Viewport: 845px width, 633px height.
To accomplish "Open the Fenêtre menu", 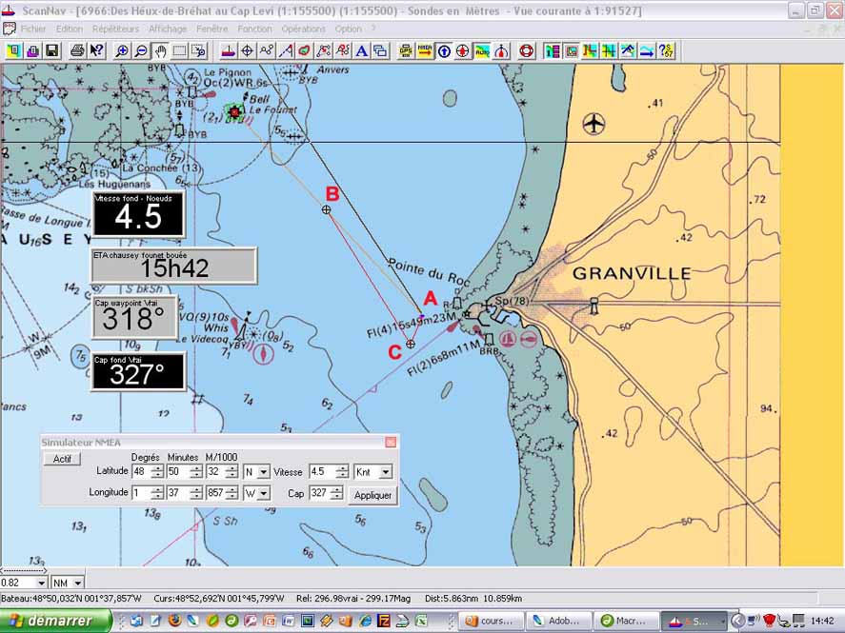I will tap(211, 29).
